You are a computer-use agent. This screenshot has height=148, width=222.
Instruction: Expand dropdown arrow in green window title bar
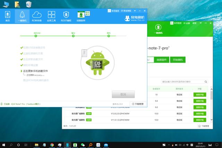[201, 23]
